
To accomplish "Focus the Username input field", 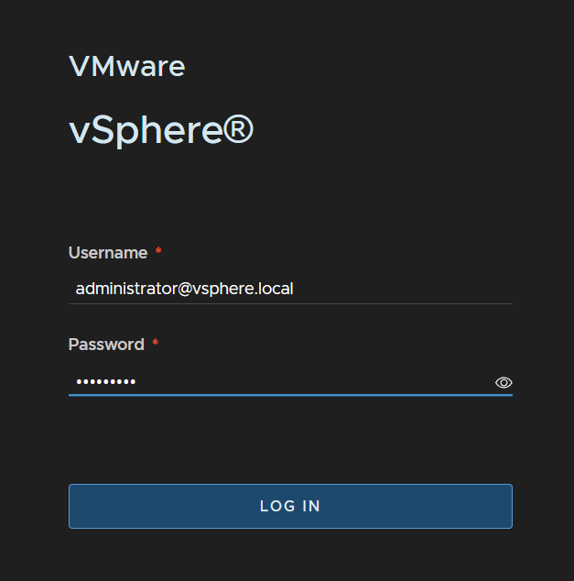I will point(290,289).
